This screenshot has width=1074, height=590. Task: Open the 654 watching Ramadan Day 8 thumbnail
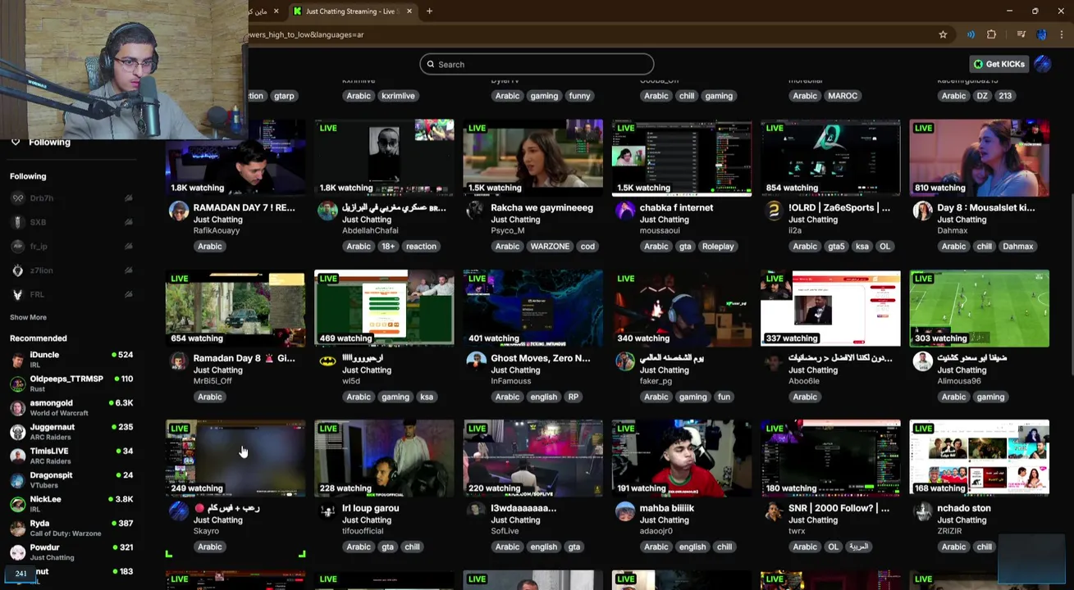point(235,309)
